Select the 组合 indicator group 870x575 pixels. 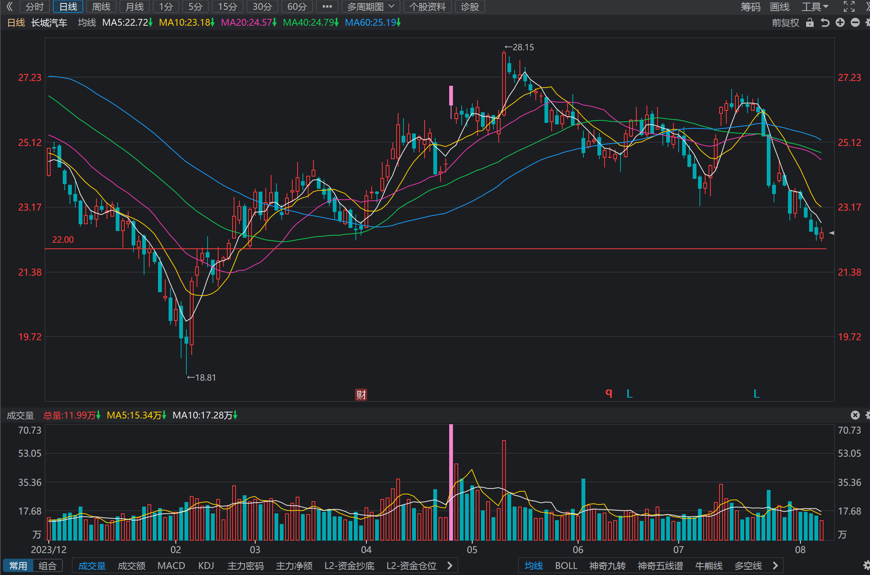click(x=48, y=566)
